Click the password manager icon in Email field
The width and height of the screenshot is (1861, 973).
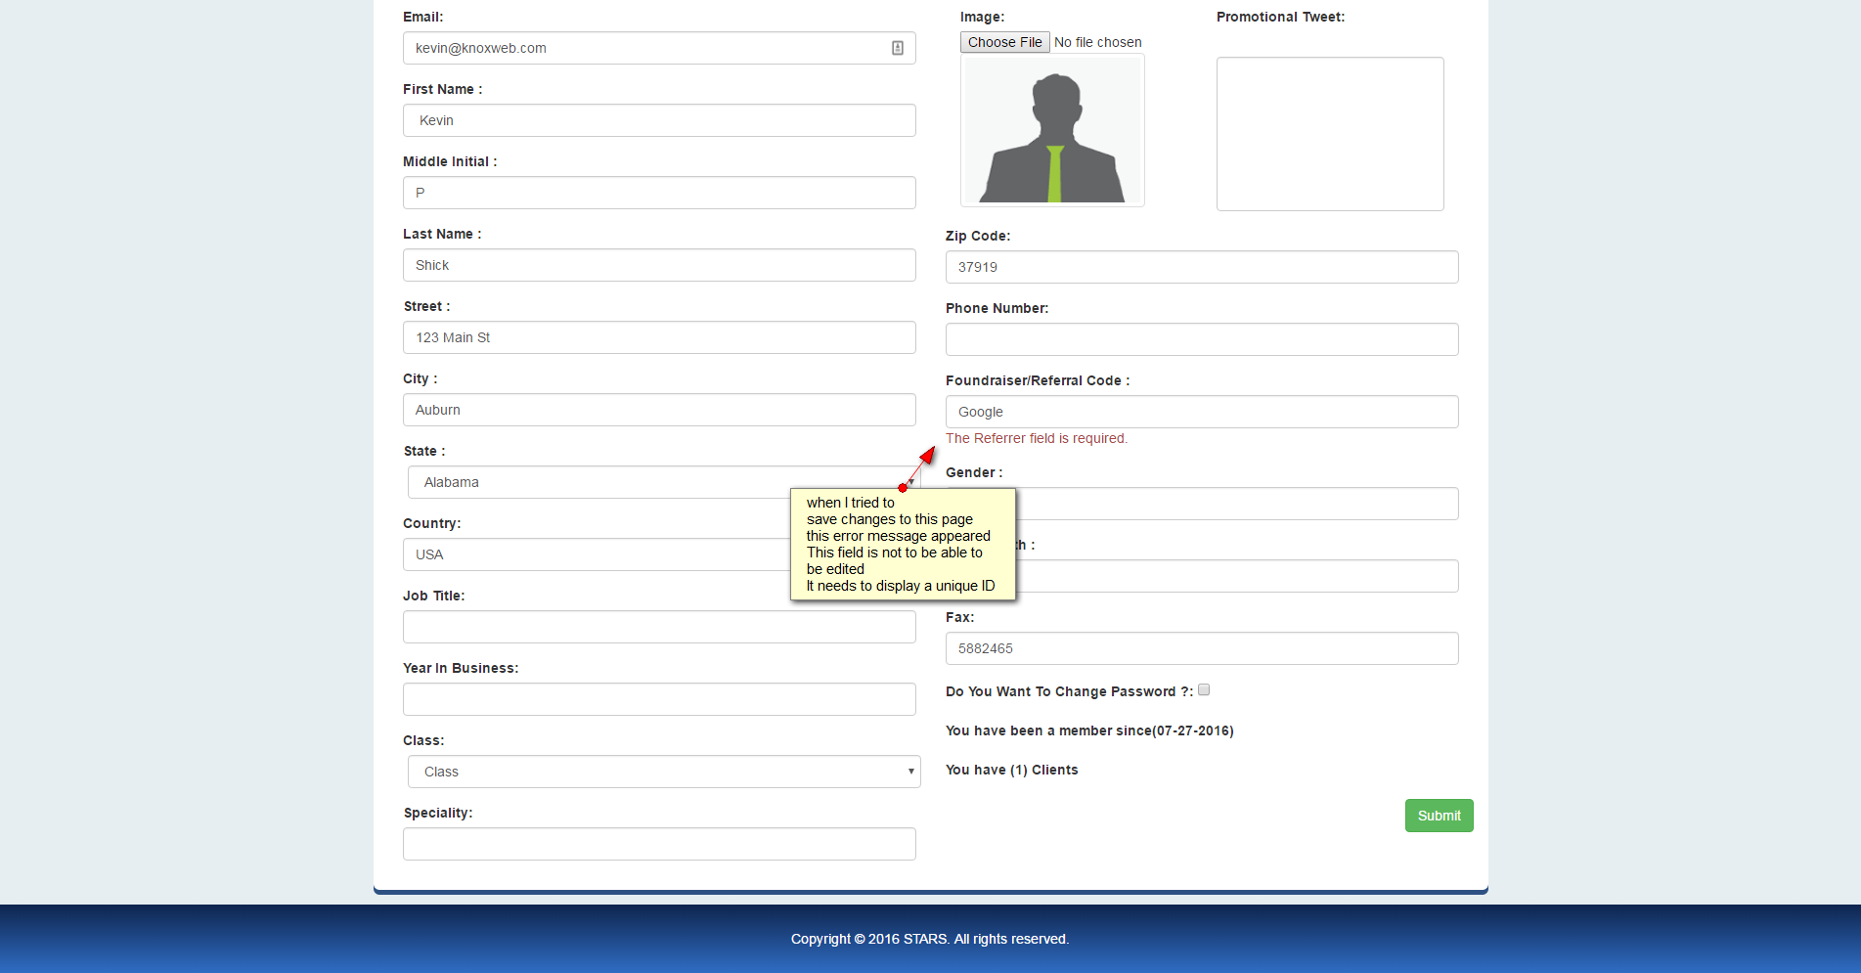tap(897, 48)
